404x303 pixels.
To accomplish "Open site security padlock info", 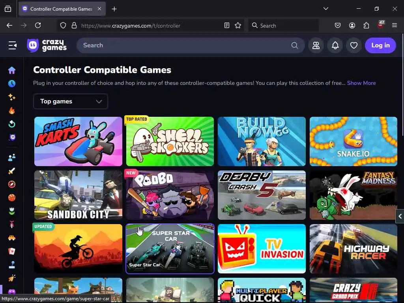I will [x=74, y=26].
